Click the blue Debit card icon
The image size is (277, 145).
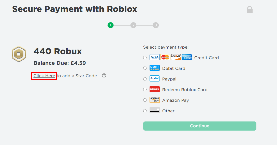154,68
